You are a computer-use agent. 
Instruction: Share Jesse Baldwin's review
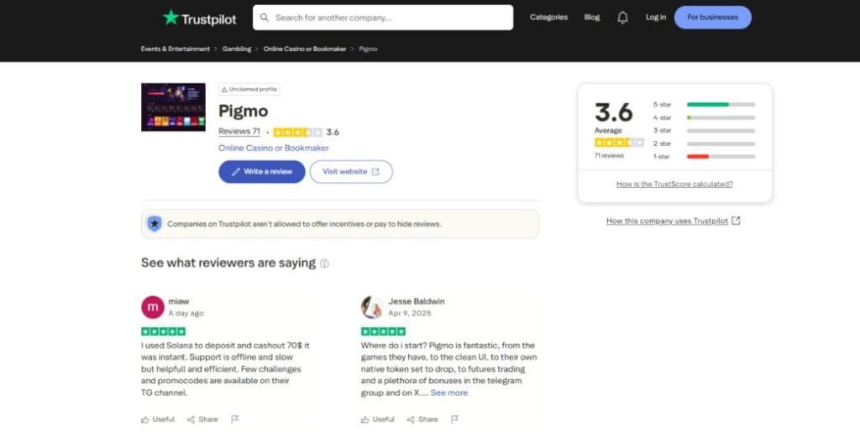click(422, 419)
